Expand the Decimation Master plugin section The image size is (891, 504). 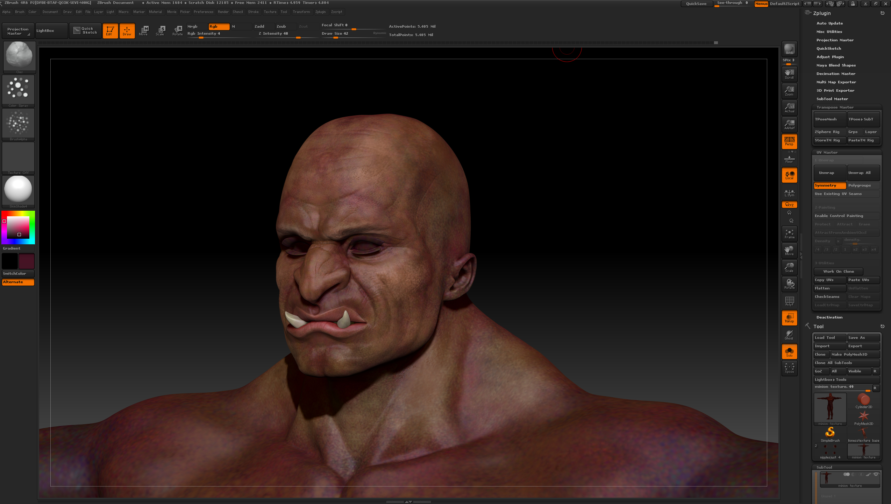pos(836,74)
